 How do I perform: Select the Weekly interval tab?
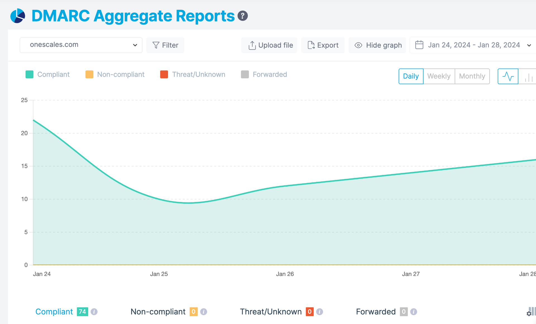tap(439, 76)
